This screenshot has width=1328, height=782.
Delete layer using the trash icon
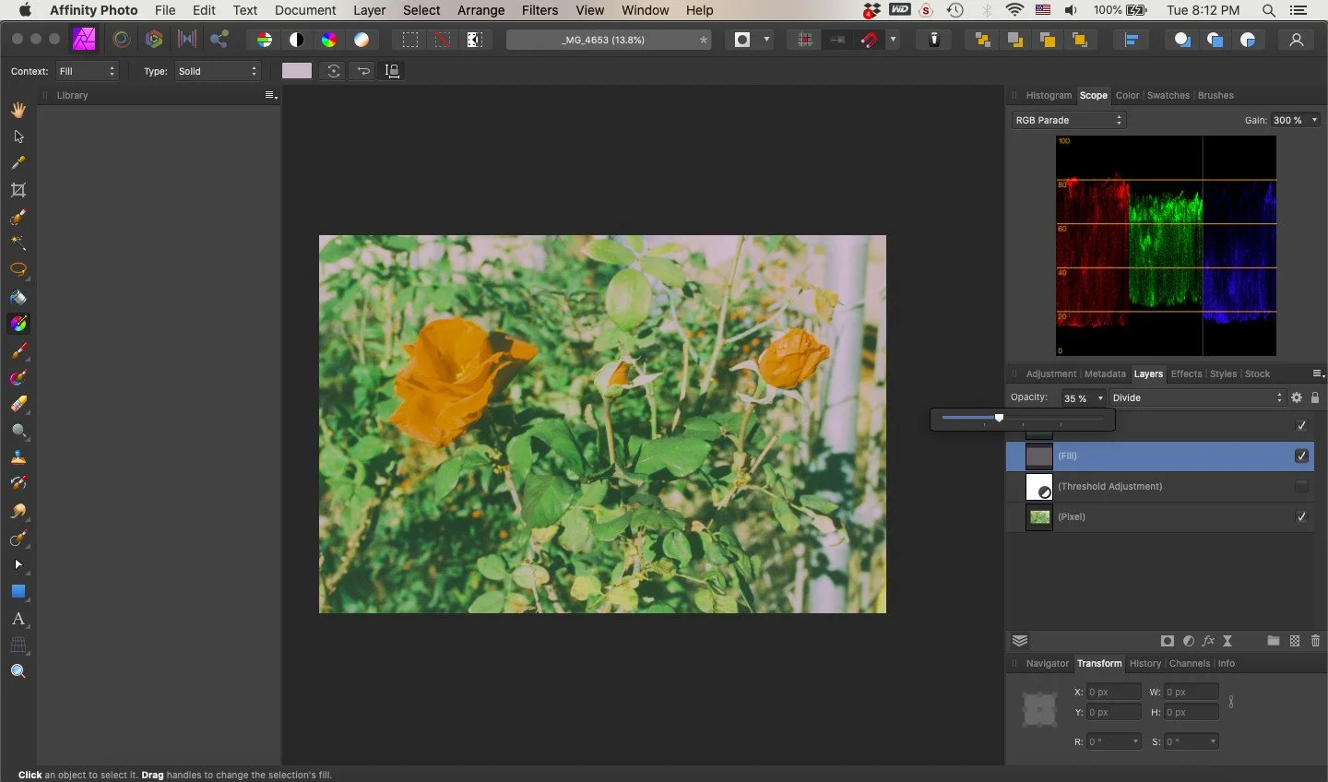pos(1315,641)
